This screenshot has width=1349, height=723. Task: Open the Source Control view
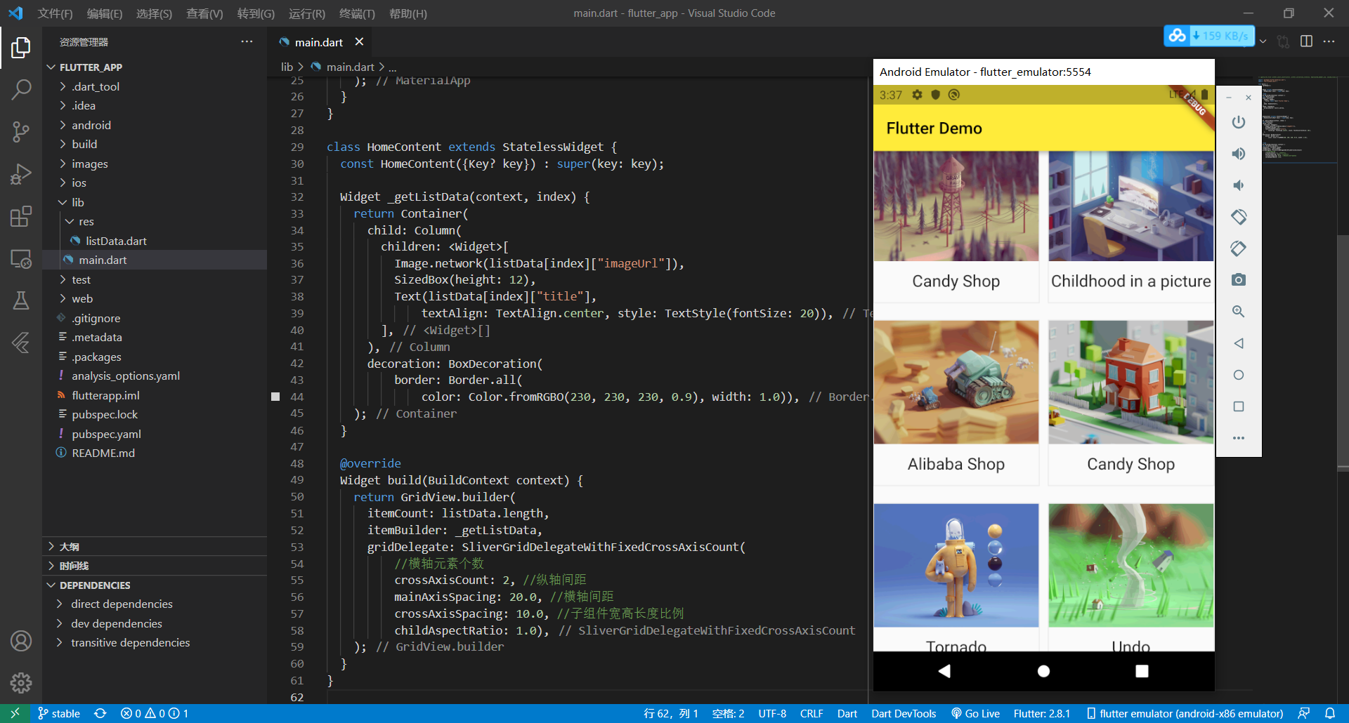pos(21,132)
